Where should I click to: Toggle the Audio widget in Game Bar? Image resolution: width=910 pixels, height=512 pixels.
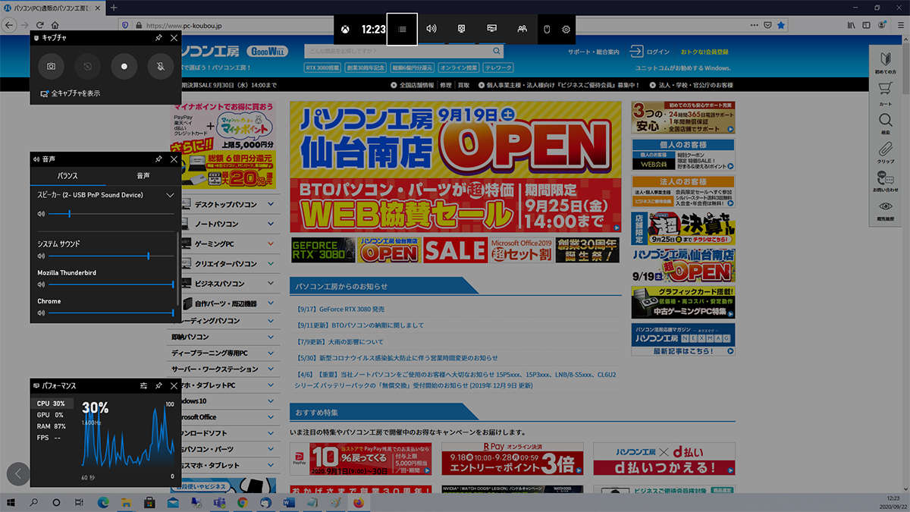pyautogui.click(x=431, y=29)
